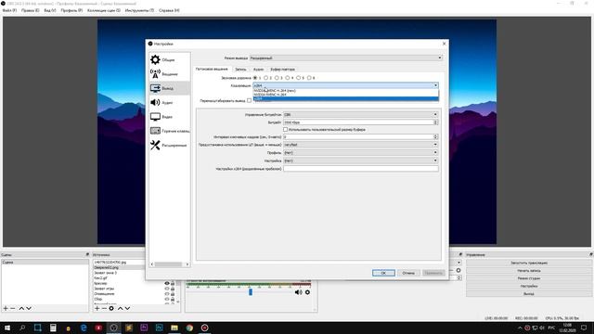Switch to the Запись (Recording) tab
594x334 pixels.
point(240,70)
